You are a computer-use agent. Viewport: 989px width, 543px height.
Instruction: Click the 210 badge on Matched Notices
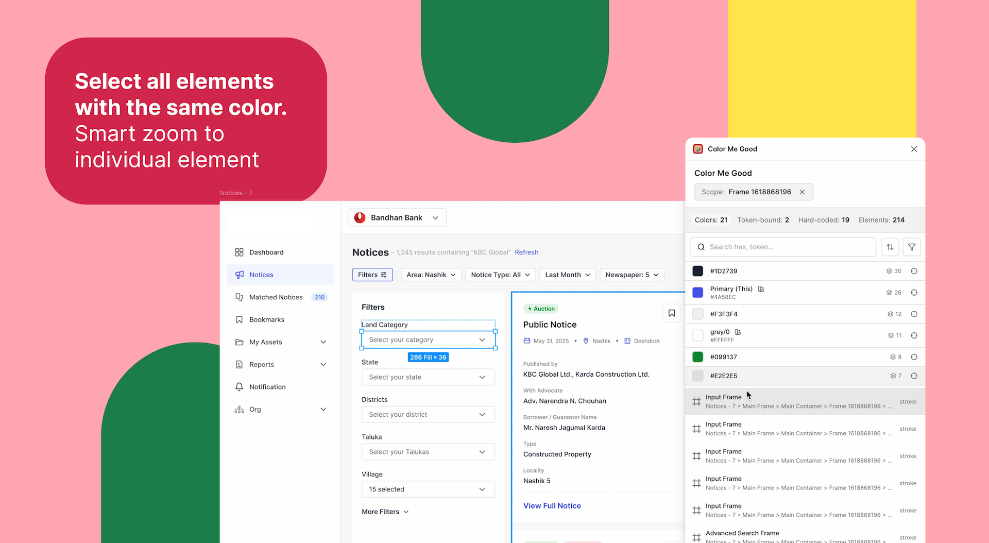click(320, 297)
